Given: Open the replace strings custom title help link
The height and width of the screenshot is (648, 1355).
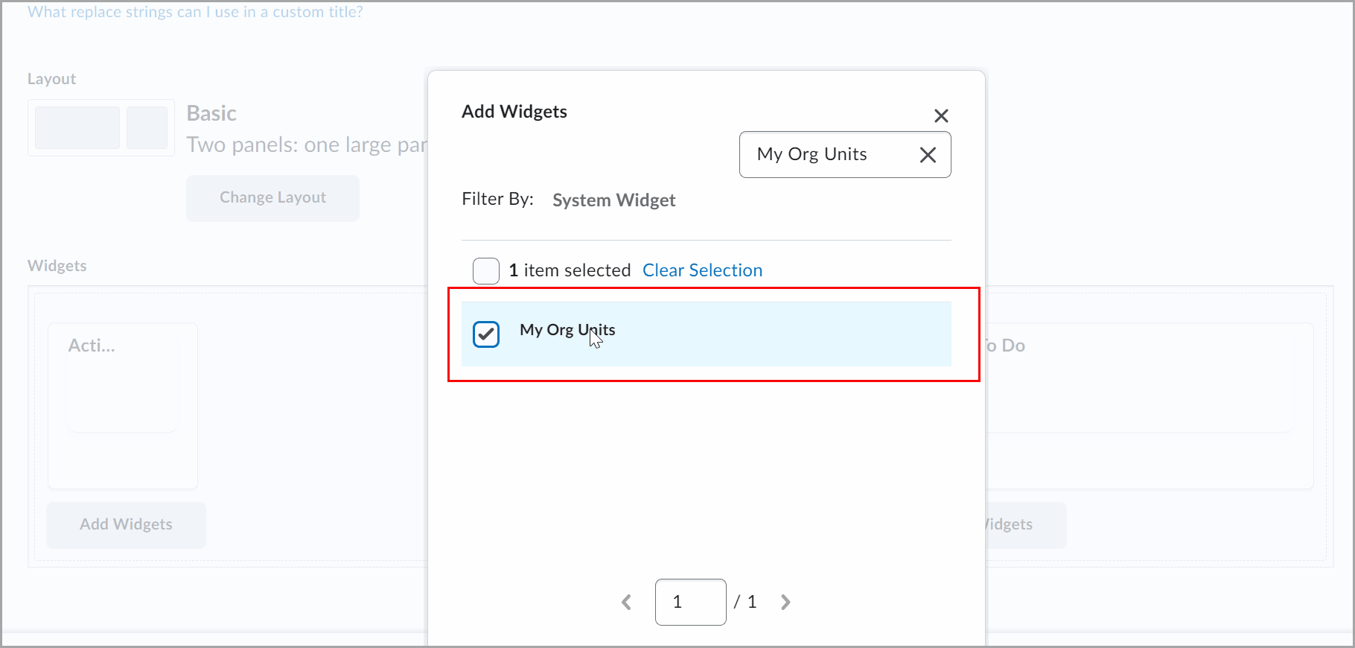Looking at the screenshot, I should pos(195,12).
